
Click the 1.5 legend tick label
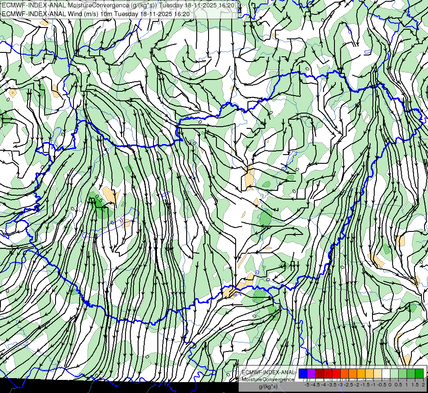tap(415, 385)
